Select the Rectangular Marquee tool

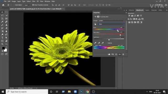coord(6,12)
